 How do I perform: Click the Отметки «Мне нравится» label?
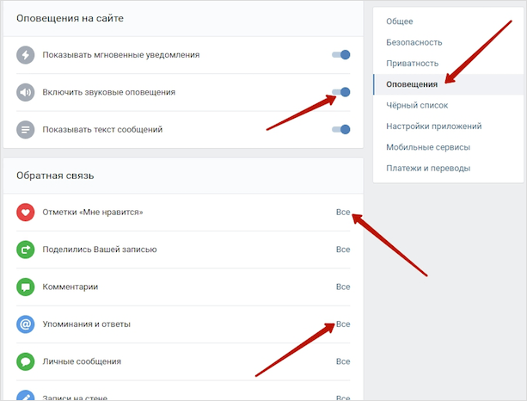(93, 213)
